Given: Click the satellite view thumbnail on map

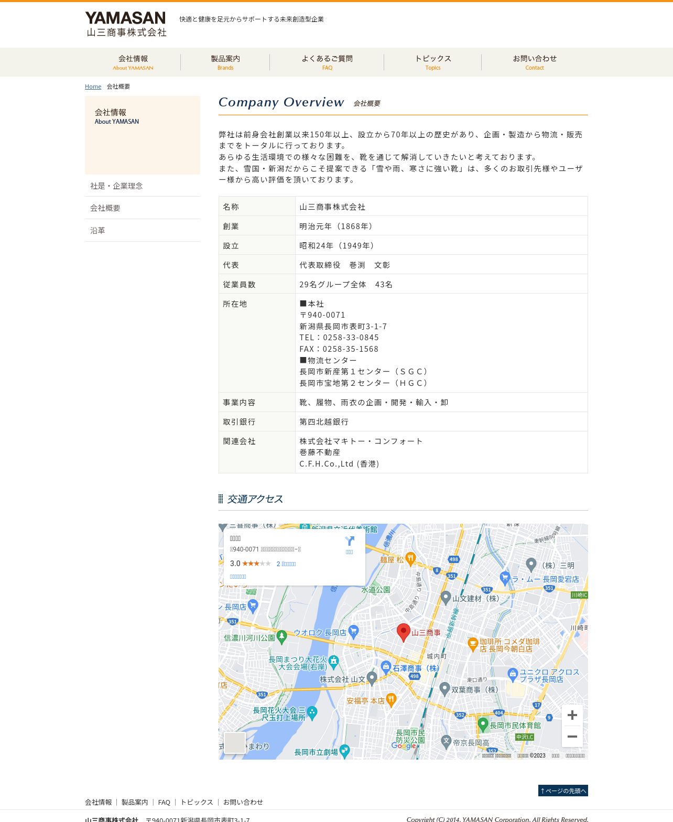Looking at the screenshot, I should (x=234, y=743).
